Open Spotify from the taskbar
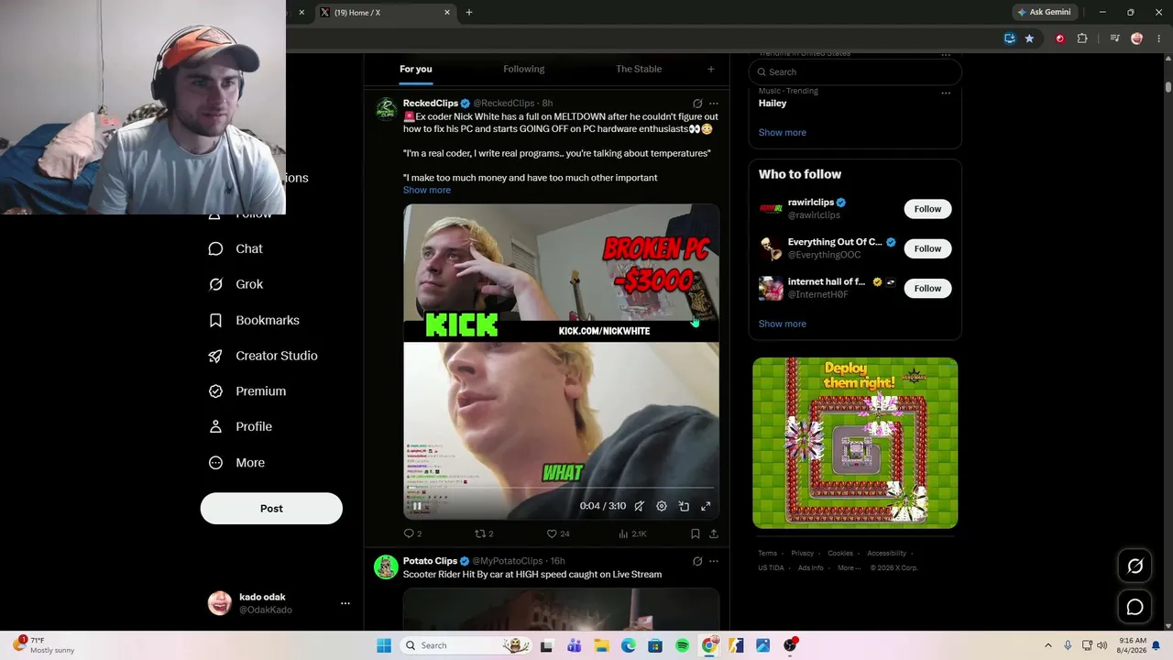 click(682, 645)
